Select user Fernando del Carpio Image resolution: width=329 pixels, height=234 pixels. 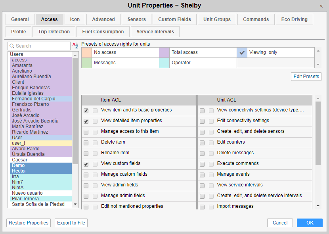(x=34, y=99)
